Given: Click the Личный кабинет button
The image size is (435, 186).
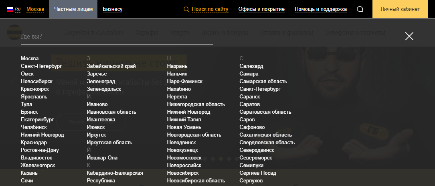Looking at the screenshot, I should click(x=400, y=9).
